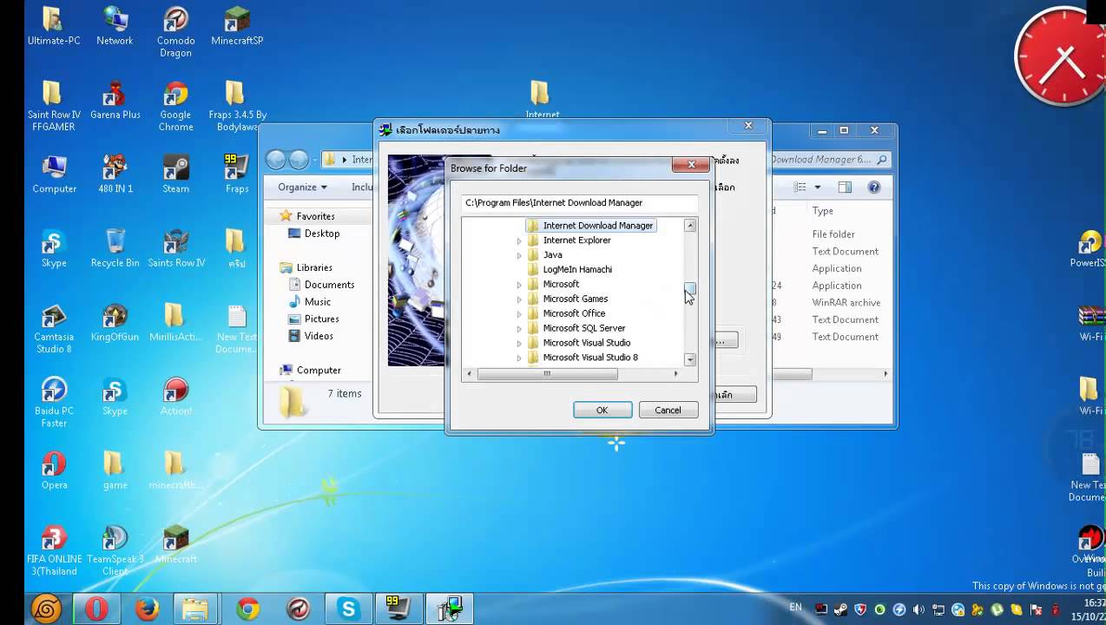The height and width of the screenshot is (625, 1106).
Task: Select the Computer desktop icon
Action: click(x=54, y=174)
